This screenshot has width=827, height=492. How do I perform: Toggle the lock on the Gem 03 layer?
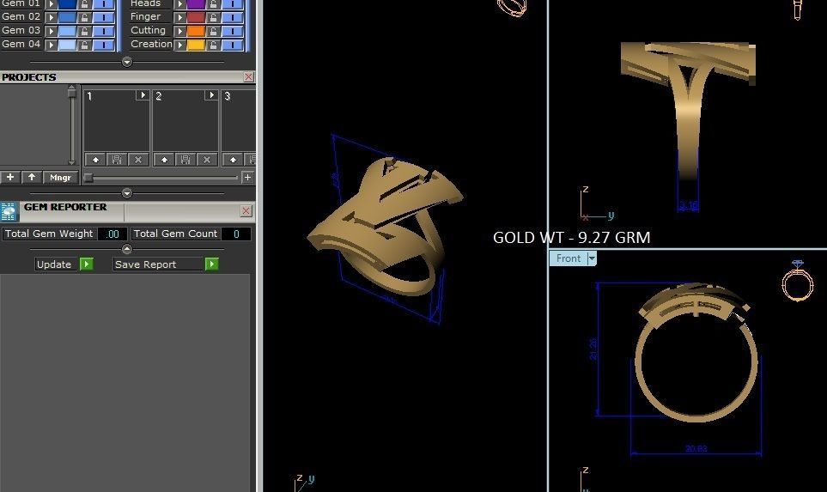tap(84, 31)
